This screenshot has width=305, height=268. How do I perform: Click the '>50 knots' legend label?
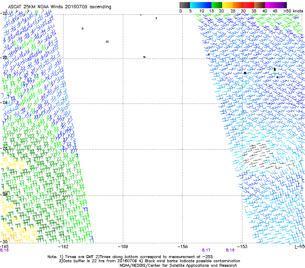pos(293,11)
